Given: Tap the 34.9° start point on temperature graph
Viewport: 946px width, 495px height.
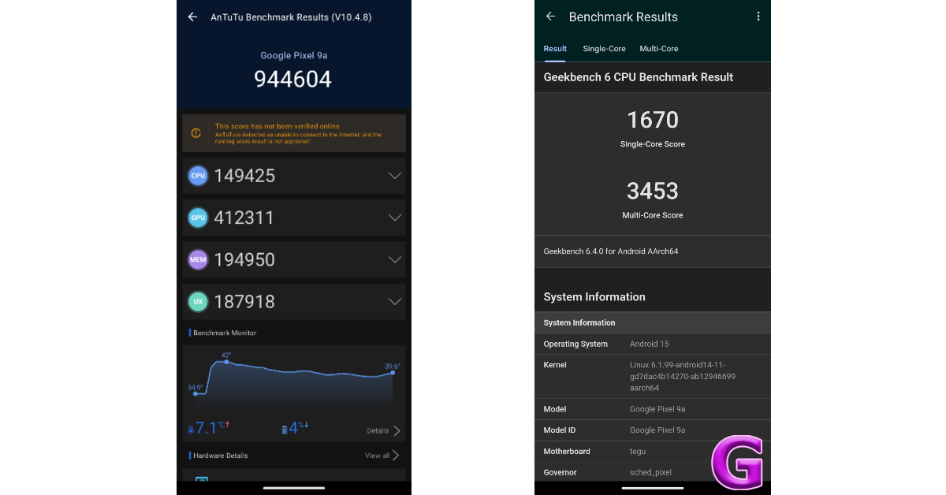Looking at the screenshot, I should [195, 393].
